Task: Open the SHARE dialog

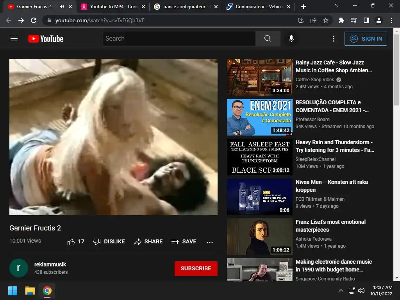Action: [148, 241]
